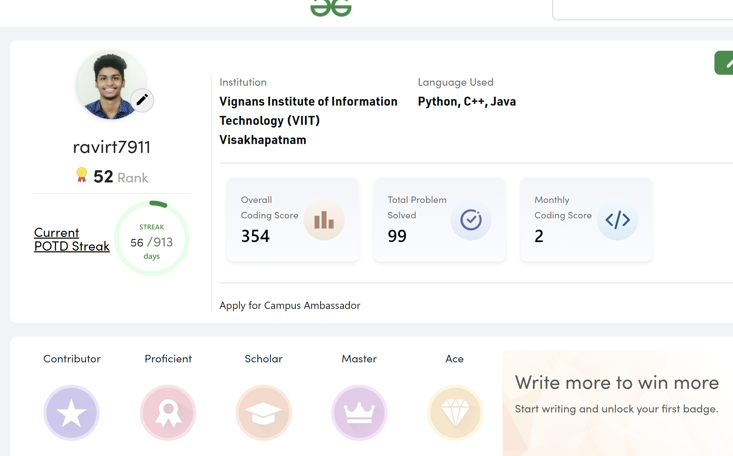The image size is (733, 456).
Task: Click the profile photo thumbnail
Action: pos(112,85)
